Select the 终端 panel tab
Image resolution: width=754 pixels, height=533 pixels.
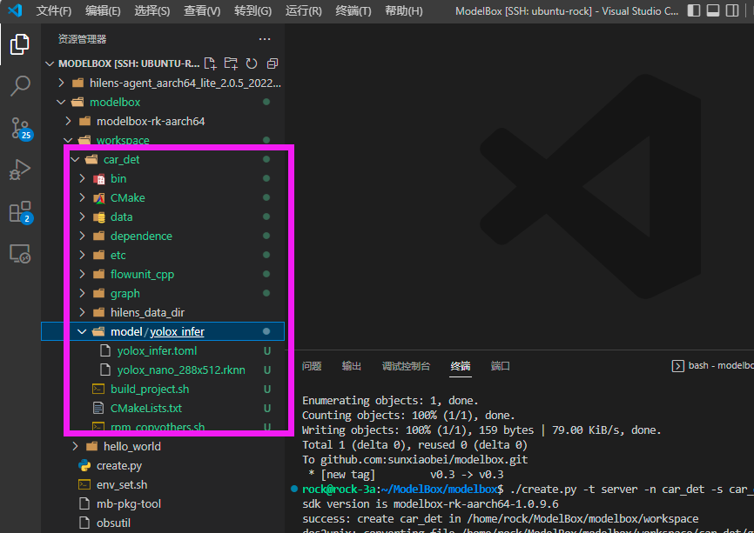[x=461, y=366]
